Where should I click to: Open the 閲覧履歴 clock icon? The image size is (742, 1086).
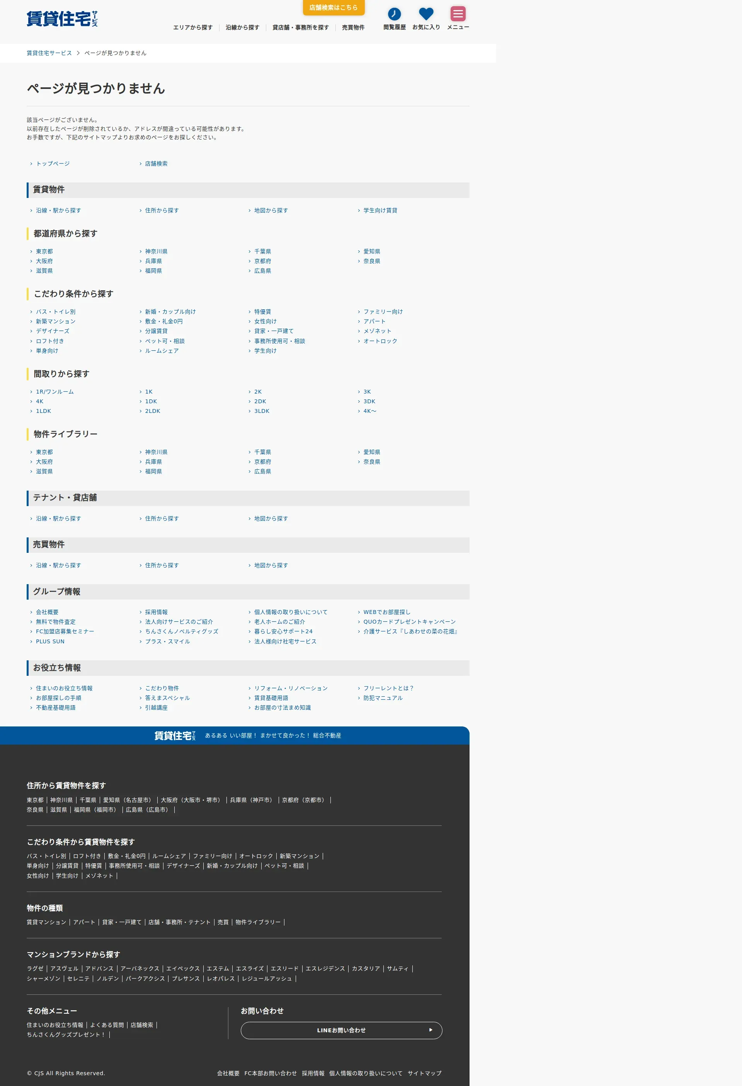click(x=394, y=14)
